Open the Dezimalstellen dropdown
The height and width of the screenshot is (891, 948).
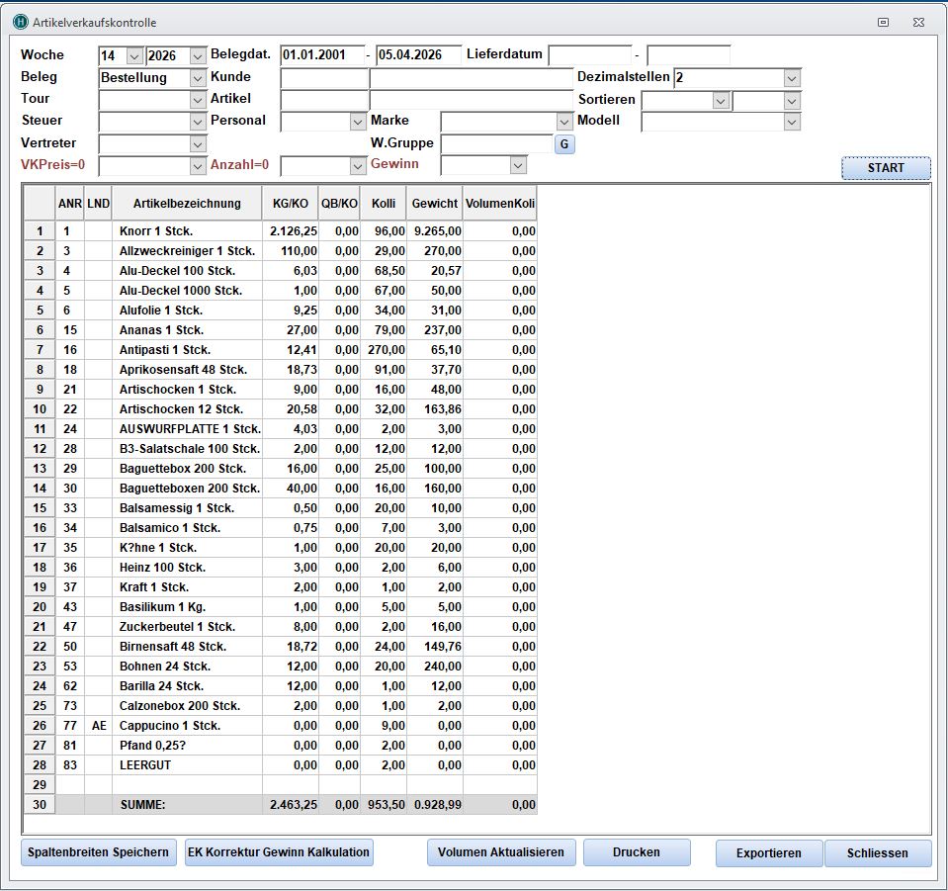(x=791, y=77)
